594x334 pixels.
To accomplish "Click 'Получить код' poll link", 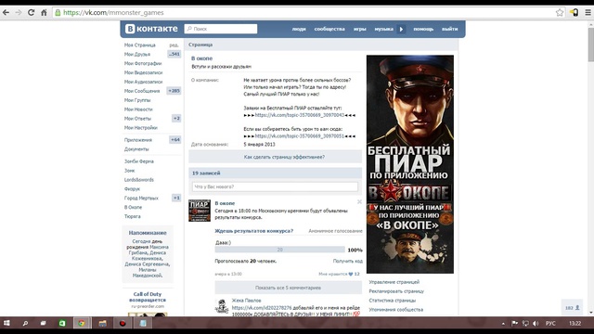I will pos(348,261).
